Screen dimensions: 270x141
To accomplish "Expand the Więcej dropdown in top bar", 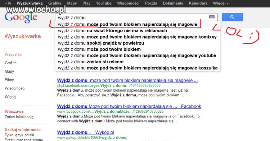I will click(x=221, y=3).
